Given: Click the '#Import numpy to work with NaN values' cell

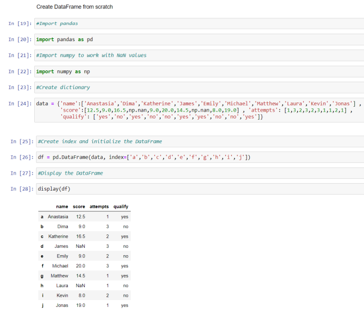Looking at the screenshot, I should point(199,56).
